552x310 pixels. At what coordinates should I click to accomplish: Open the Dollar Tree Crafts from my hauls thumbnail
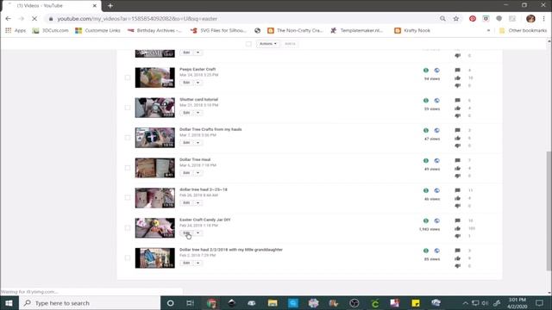(x=155, y=138)
